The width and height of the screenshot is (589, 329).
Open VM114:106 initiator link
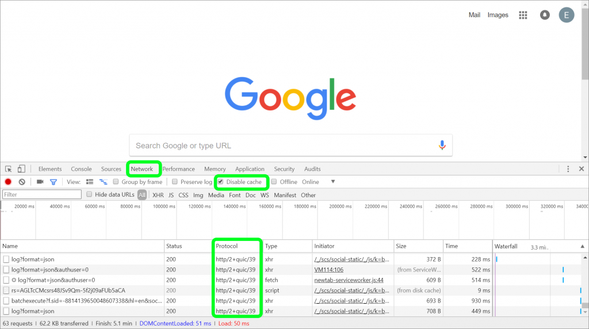328,270
